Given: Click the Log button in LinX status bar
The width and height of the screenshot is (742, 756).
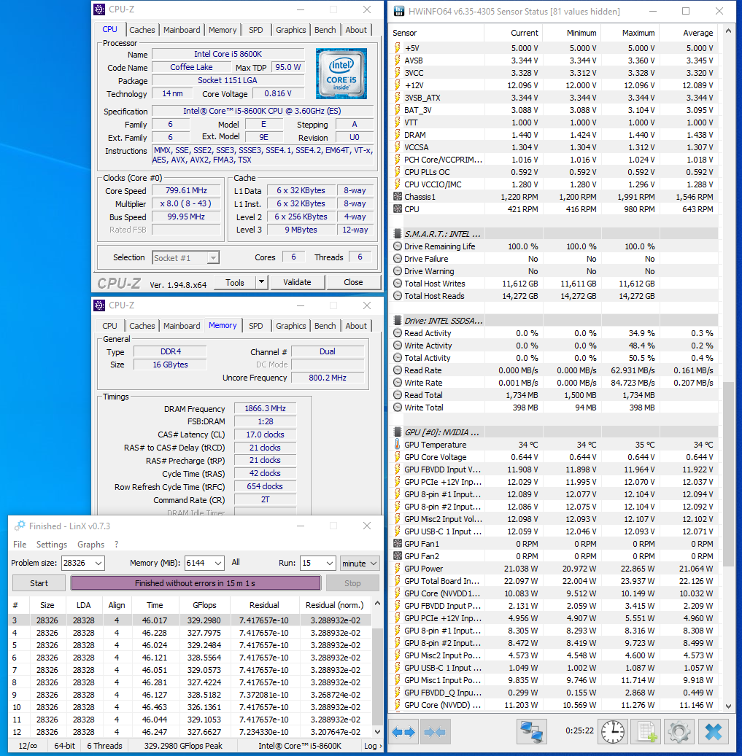Looking at the screenshot, I should [372, 746].
